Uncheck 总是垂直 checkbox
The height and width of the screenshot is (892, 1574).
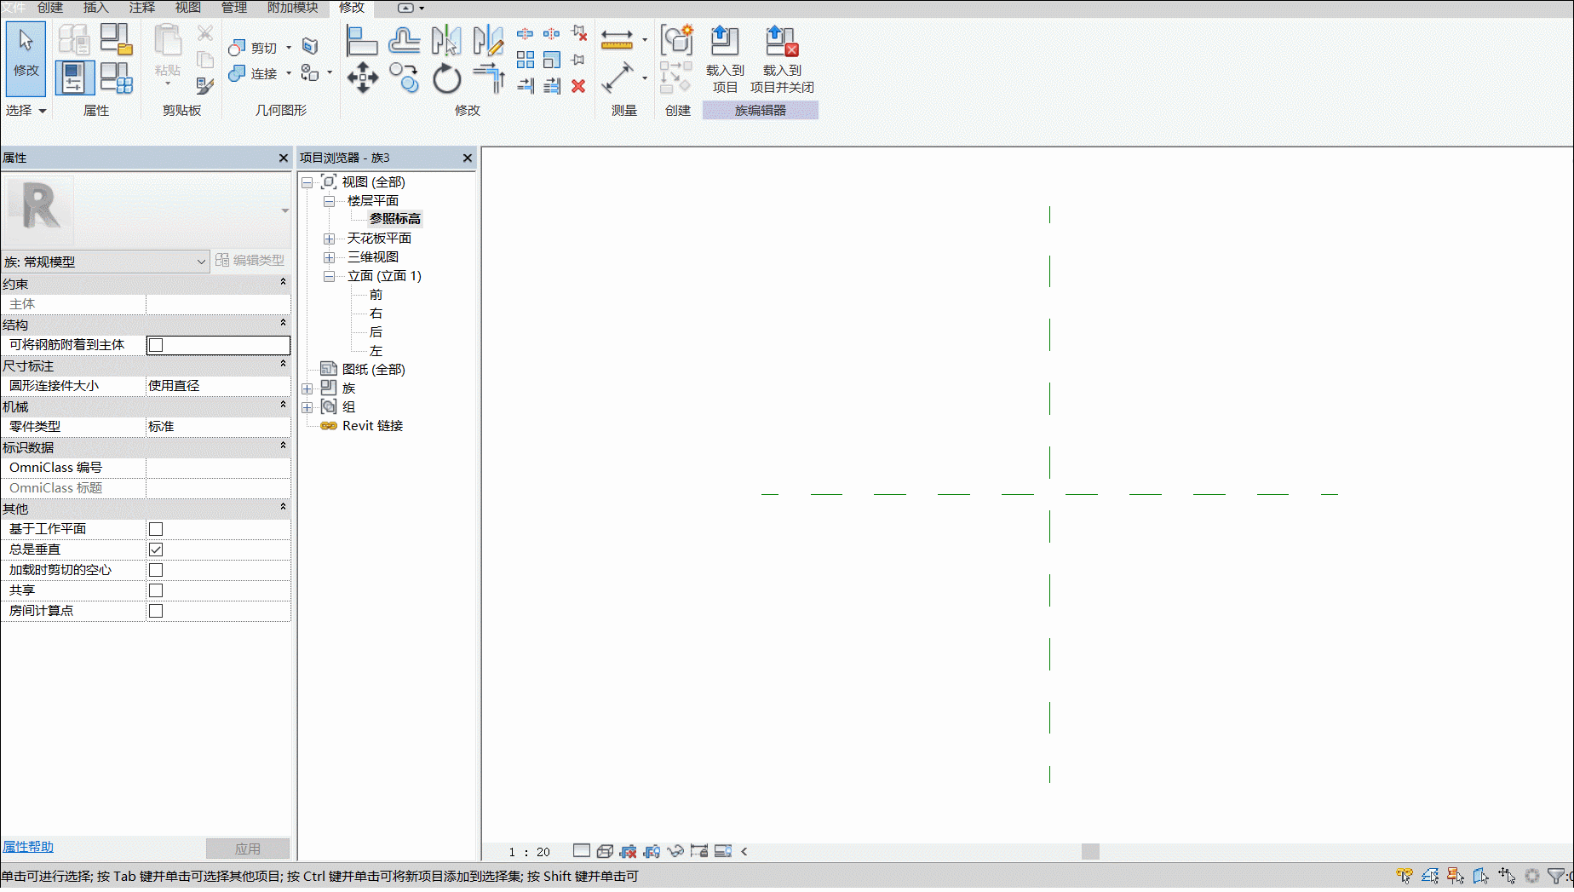pyautogui.click(x=156, y=550)
